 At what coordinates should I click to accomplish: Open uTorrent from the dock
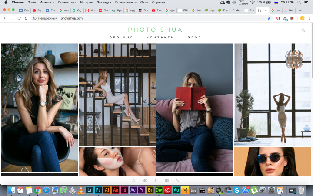click(x=254, y=190)
